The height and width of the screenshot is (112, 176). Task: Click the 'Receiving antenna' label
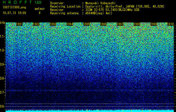[x=64, y=13]
